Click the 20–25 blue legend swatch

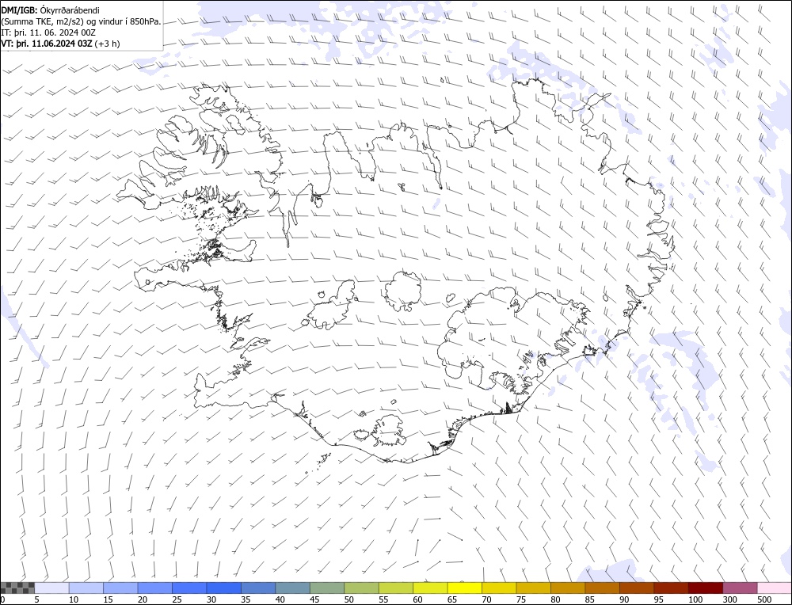[x=155, y=588]
